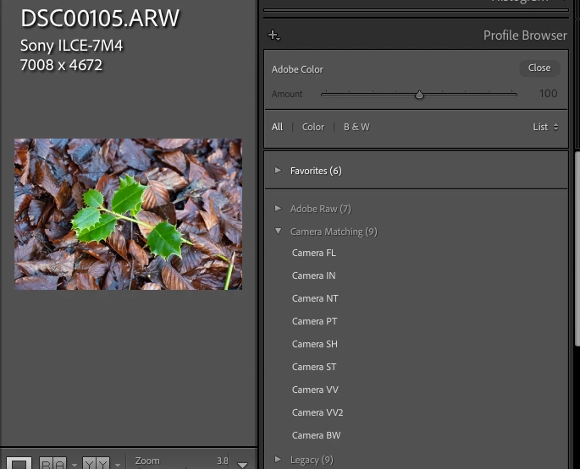Apply the Camera IN profile

[x=313, y=275]
